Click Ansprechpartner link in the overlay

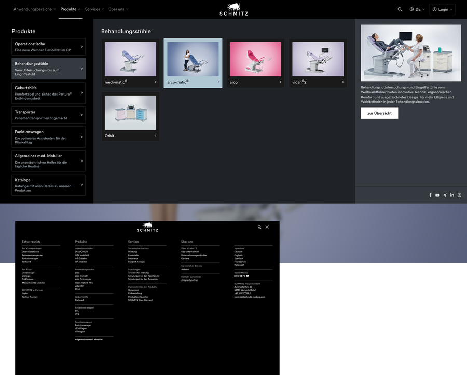click(x=189, y=280)
